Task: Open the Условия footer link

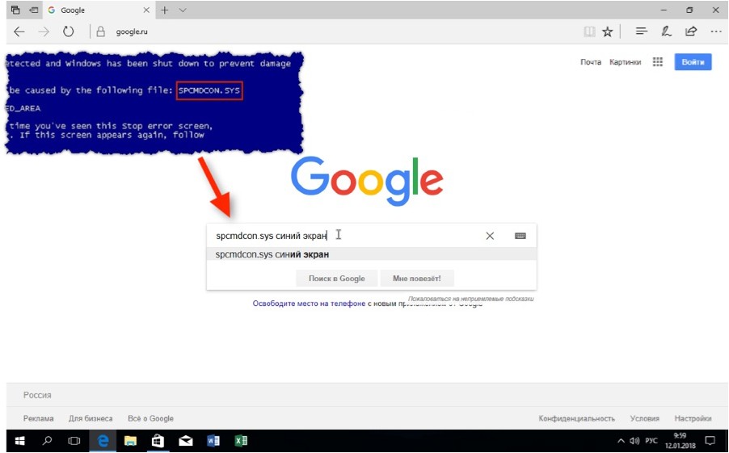Action: tap(644, 418)
